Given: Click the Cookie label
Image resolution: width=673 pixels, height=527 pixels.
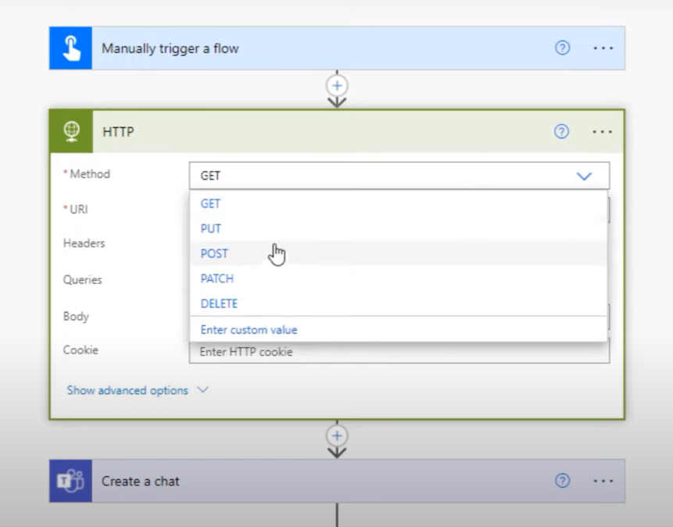Looking at the screenshot, I should tap(81, 350).
